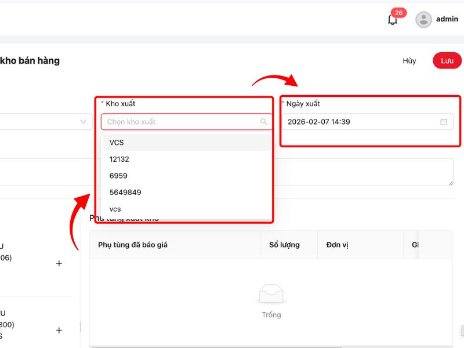Click the empty inbox icon above Trống

coord(271,294)
